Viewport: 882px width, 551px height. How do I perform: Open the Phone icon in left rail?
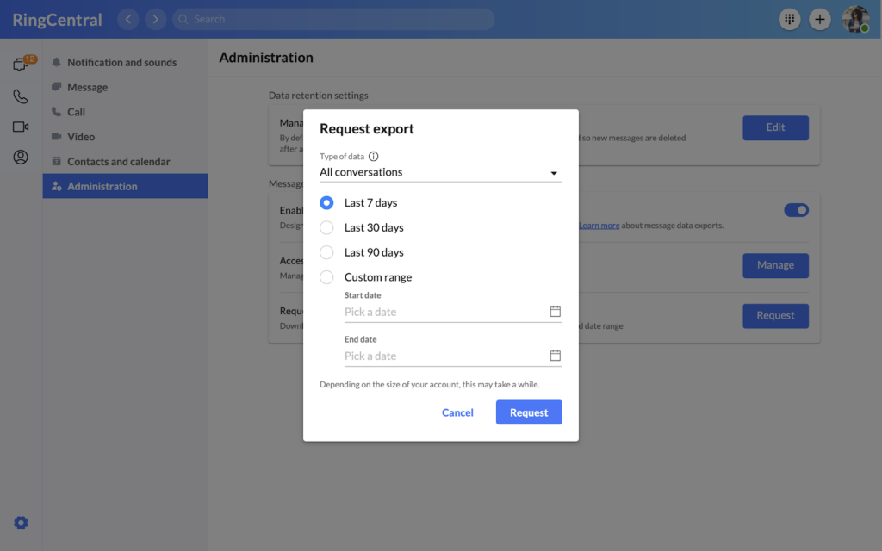[x=21, y=96]
